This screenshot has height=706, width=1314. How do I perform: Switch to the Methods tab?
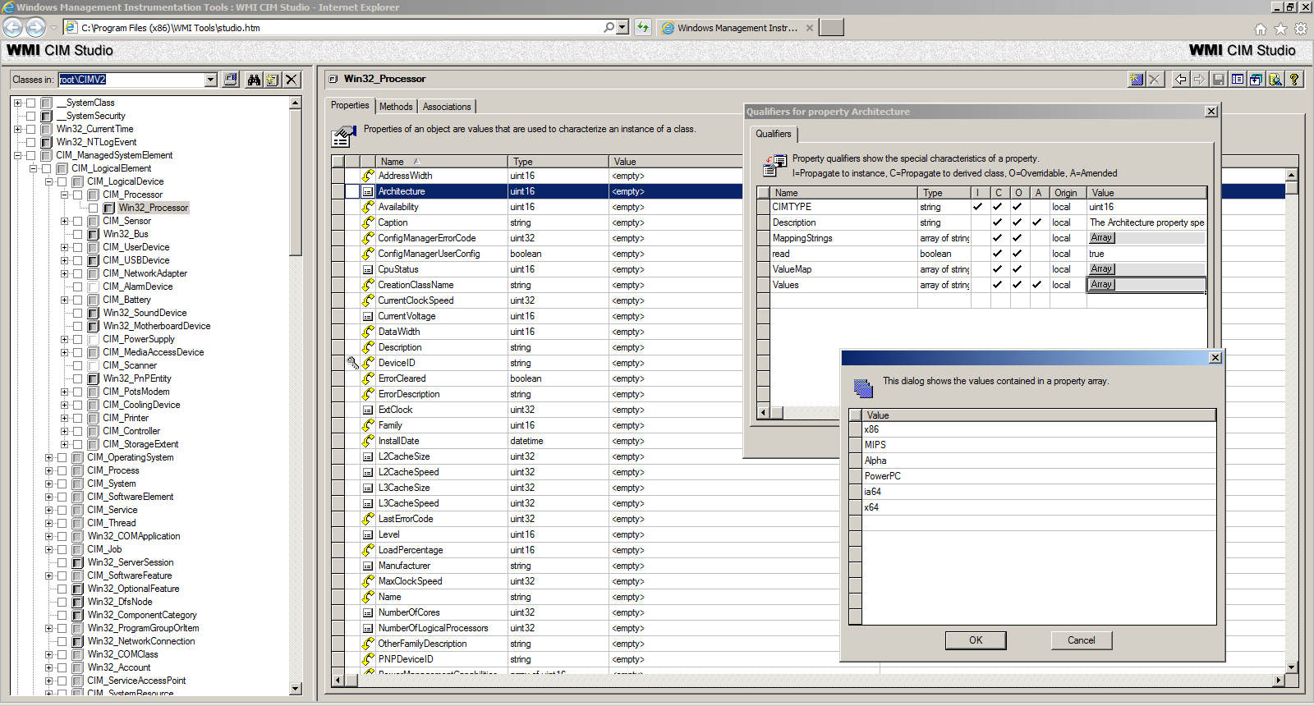coord(396,107)
